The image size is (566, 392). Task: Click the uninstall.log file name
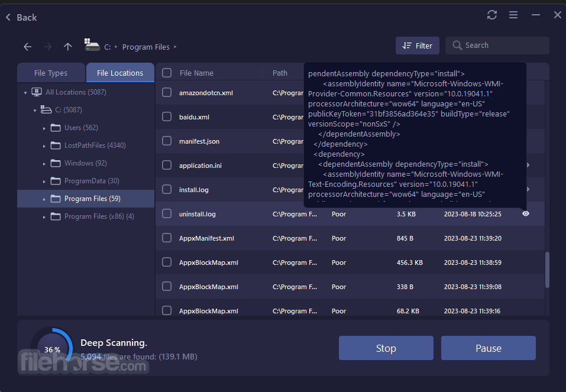pos(198,214)
